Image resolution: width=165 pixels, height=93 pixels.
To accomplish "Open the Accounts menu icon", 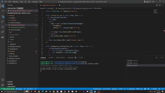I will [3, 80].
